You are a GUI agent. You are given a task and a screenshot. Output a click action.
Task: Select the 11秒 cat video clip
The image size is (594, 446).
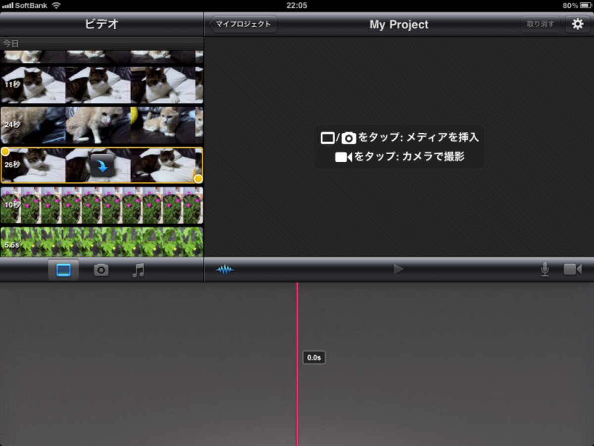[101, 85]
